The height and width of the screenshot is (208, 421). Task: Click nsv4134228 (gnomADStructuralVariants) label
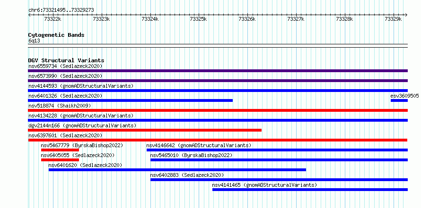[81, 116]
